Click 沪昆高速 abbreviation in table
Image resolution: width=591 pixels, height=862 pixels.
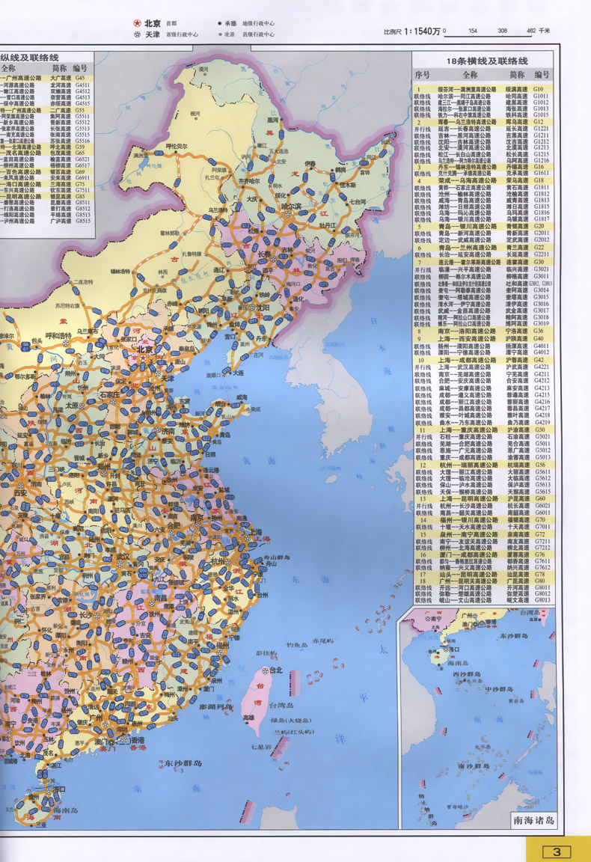pos(518,499)
